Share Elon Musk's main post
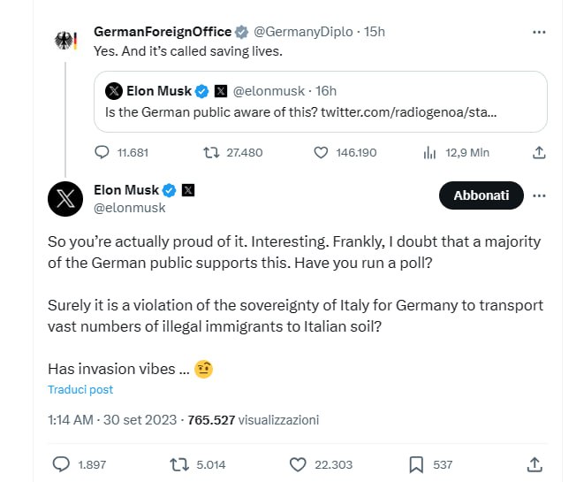The width and height of the screenshot is (584, 482). pos(534,463)
